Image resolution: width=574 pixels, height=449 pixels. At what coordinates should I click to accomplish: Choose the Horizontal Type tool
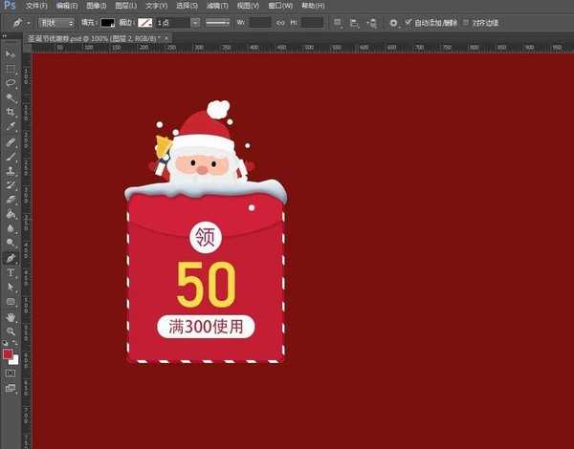click(x=11, y=272)
